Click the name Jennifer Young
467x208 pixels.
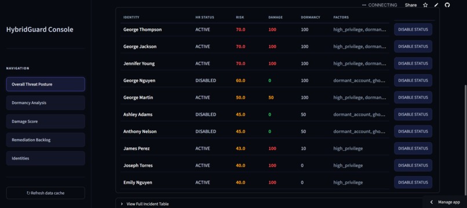[139, 64]
